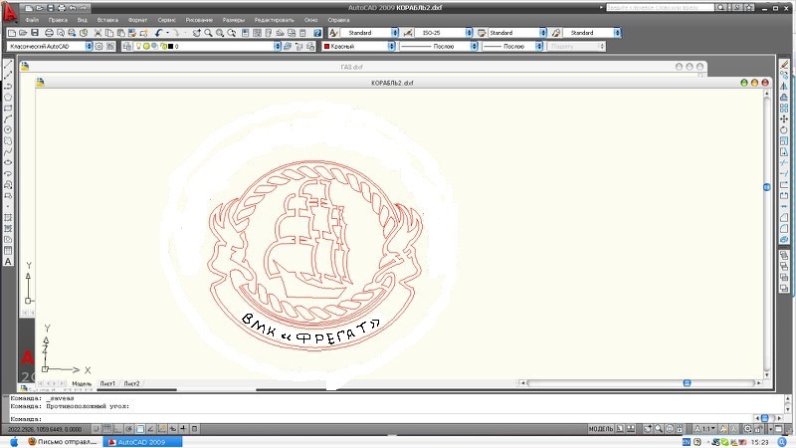Switch to the Лист2 layout tab
Viewport: 796px width, 448px height.
131,383
